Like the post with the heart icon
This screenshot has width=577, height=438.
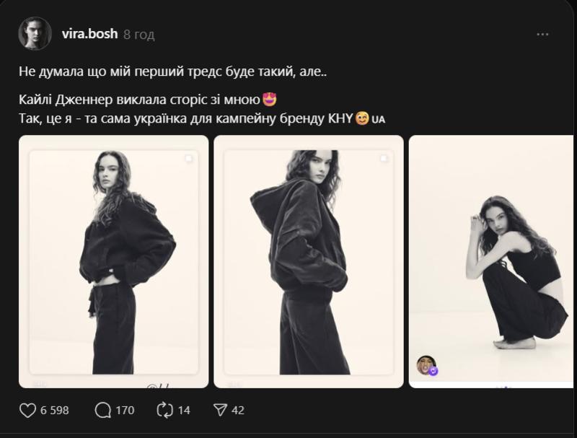pos(27,410)
